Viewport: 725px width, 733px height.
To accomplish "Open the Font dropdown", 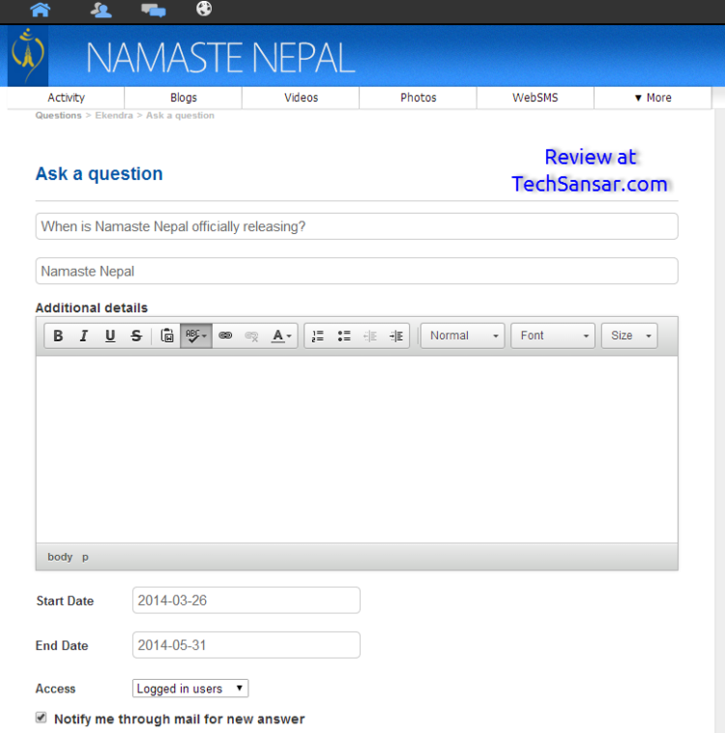I will point(553,336).
